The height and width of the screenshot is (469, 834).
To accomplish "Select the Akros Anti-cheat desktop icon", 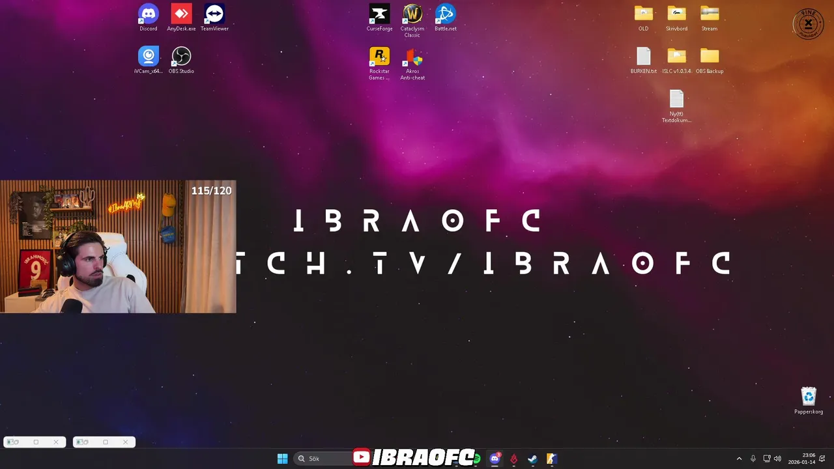I will pos(412,63).
